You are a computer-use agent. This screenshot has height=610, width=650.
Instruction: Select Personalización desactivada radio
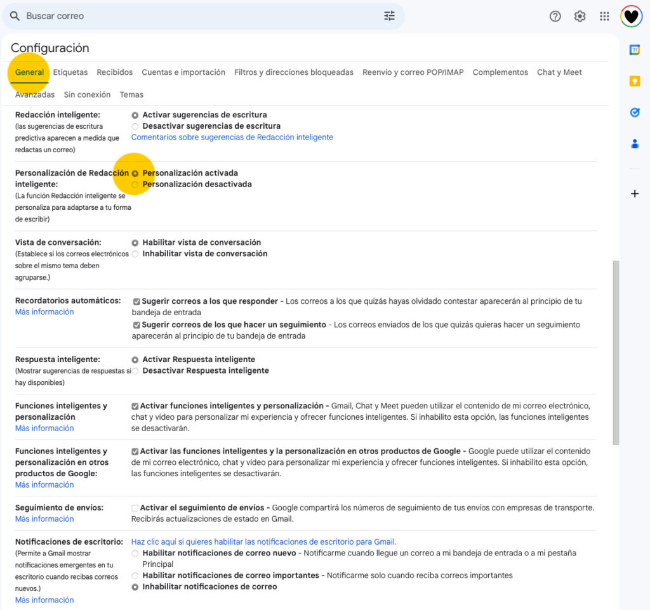(135, 185)
